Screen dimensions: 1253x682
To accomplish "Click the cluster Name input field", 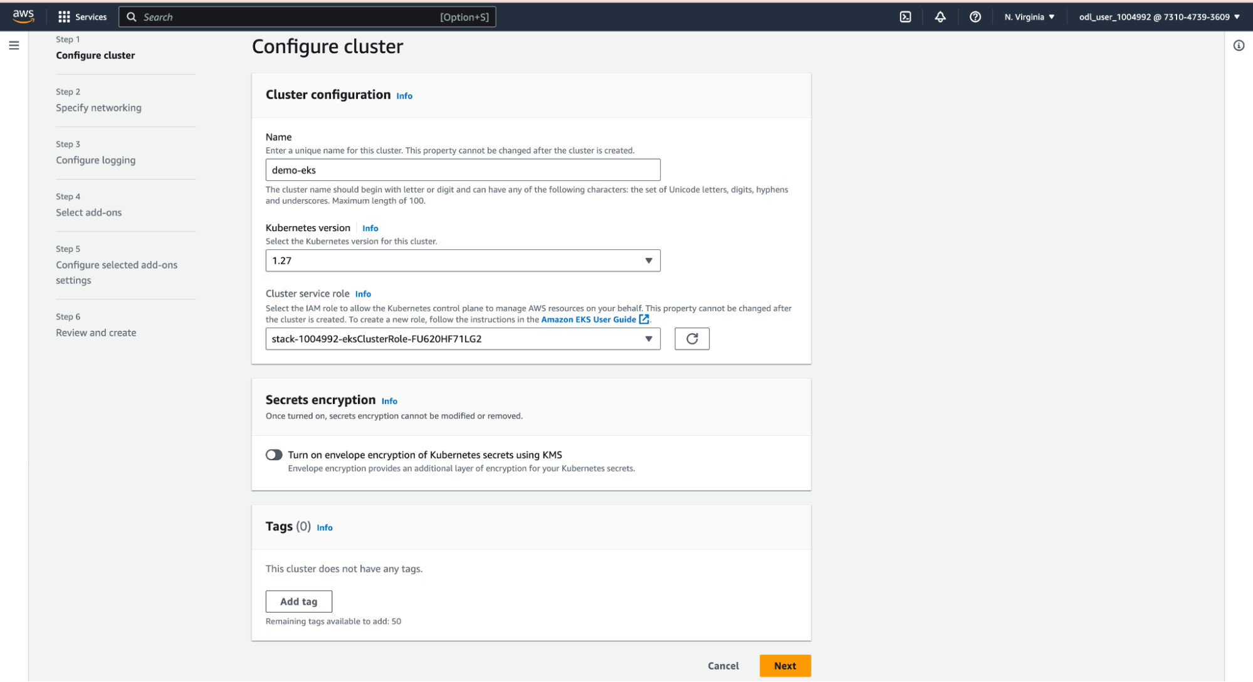I will pos(463,170).
